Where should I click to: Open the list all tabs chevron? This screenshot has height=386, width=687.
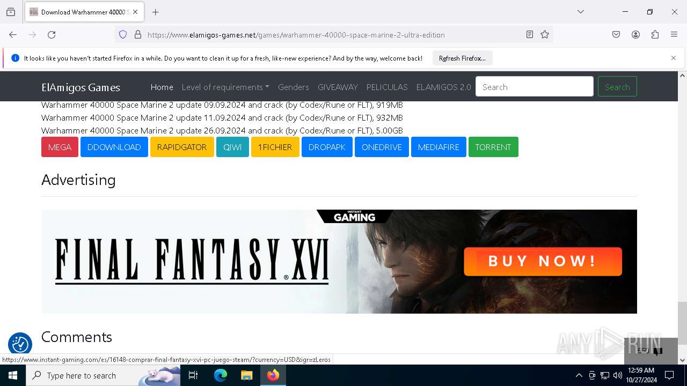click(x=581, y=12)
